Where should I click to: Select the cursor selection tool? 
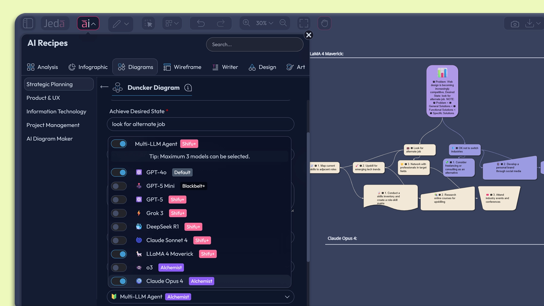tap(148, 23)
